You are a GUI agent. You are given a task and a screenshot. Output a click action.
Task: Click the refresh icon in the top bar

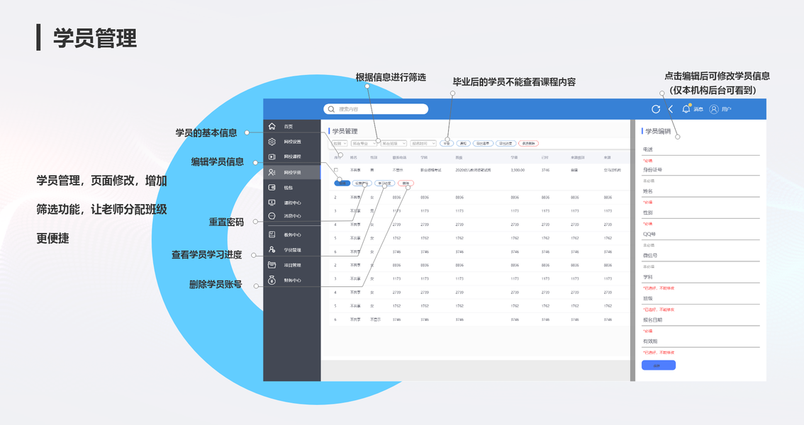[x=656, y=109]
